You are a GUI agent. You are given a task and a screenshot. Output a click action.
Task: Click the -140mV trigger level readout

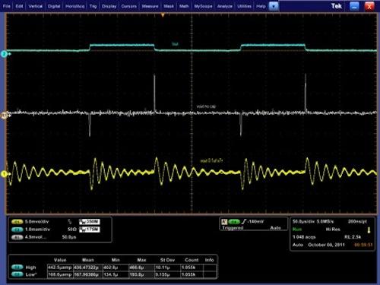coord(255,222)
